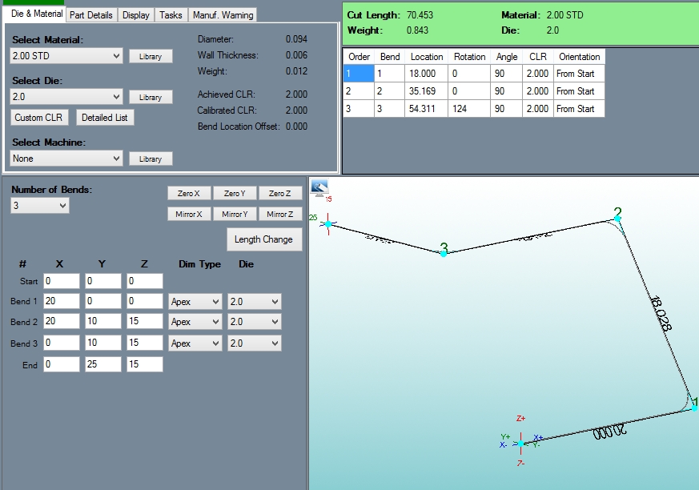Click the origin axis marker in 3D view
699x490 pixels.
pyautogui.click(x=520, y=444)
